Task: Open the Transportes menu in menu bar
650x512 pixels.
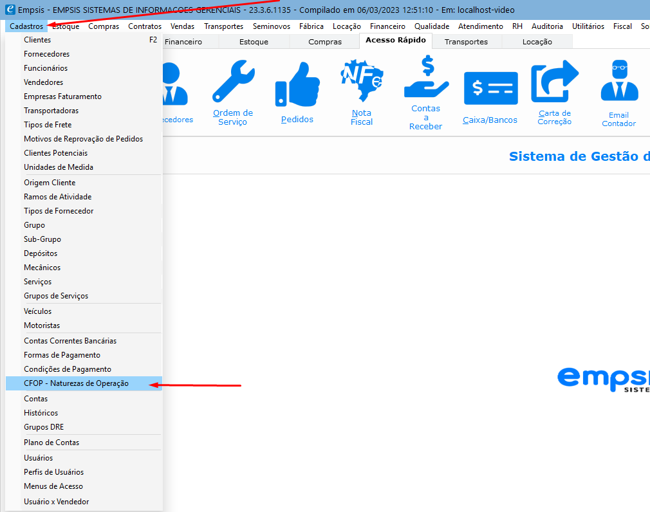Action: point(224,26)
